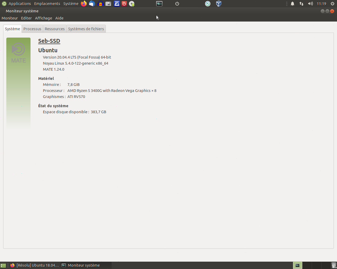Image resolution: width=337 pixels, height=269 pixels.
Task: Open the sound volume indicator
Action: [310, 4]
